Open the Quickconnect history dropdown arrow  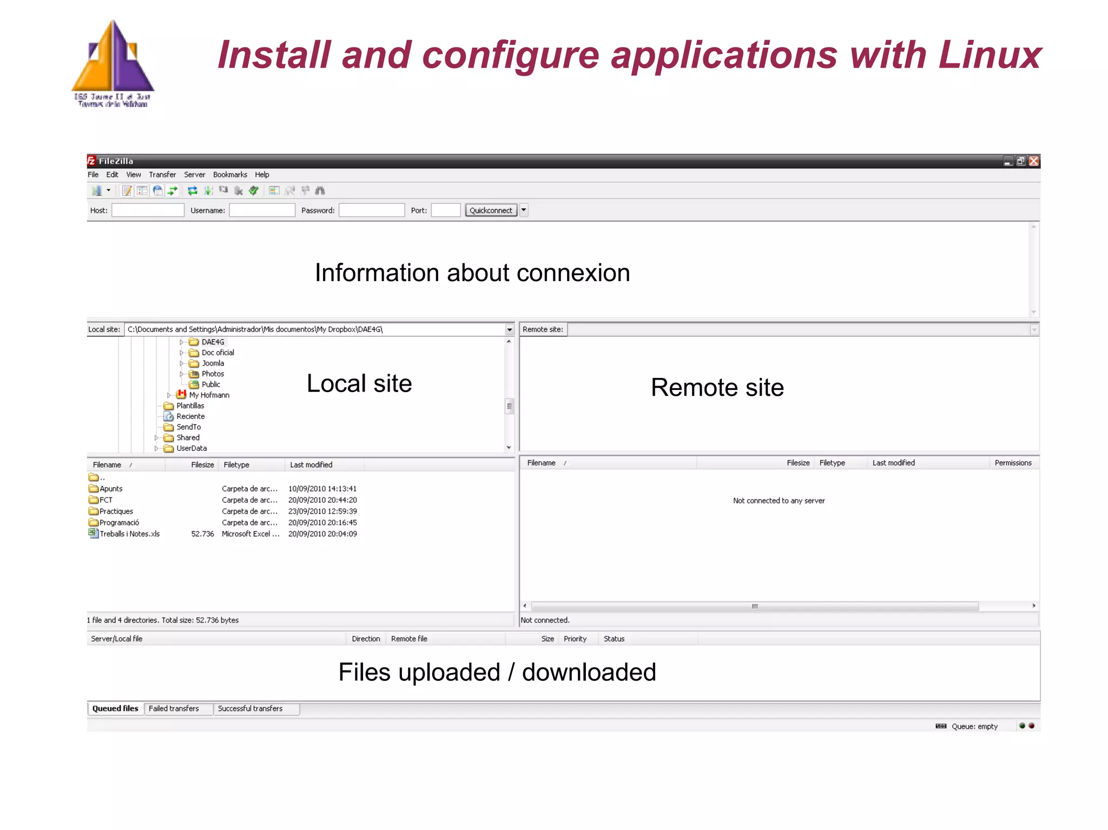(524, 210)
